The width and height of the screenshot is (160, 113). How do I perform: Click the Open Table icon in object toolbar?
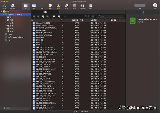tap(34, 17)
